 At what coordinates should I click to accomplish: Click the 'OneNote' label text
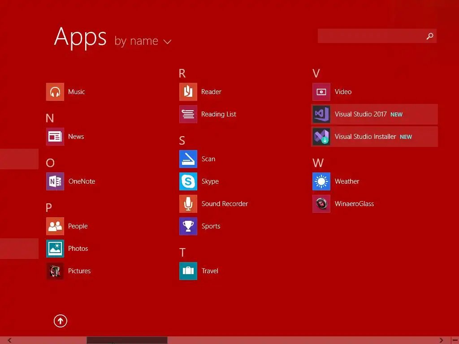coord(82,181)
